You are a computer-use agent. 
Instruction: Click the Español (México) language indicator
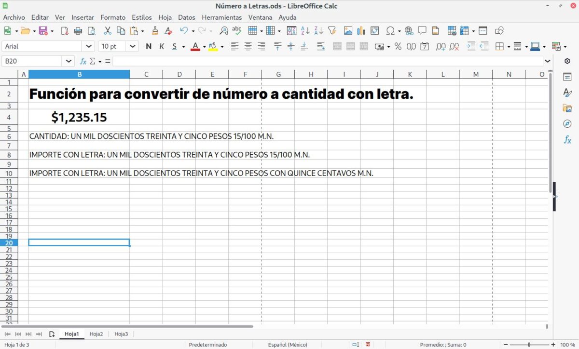click(x=288, y=345)
